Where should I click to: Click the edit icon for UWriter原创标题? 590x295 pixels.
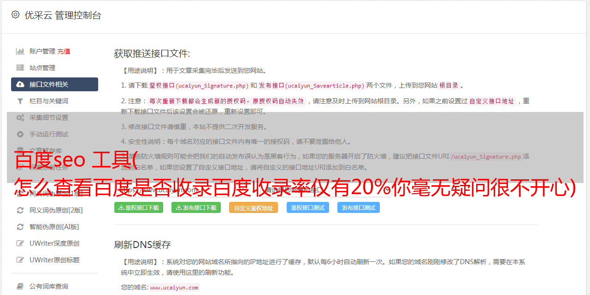click(x=20, y=260)
